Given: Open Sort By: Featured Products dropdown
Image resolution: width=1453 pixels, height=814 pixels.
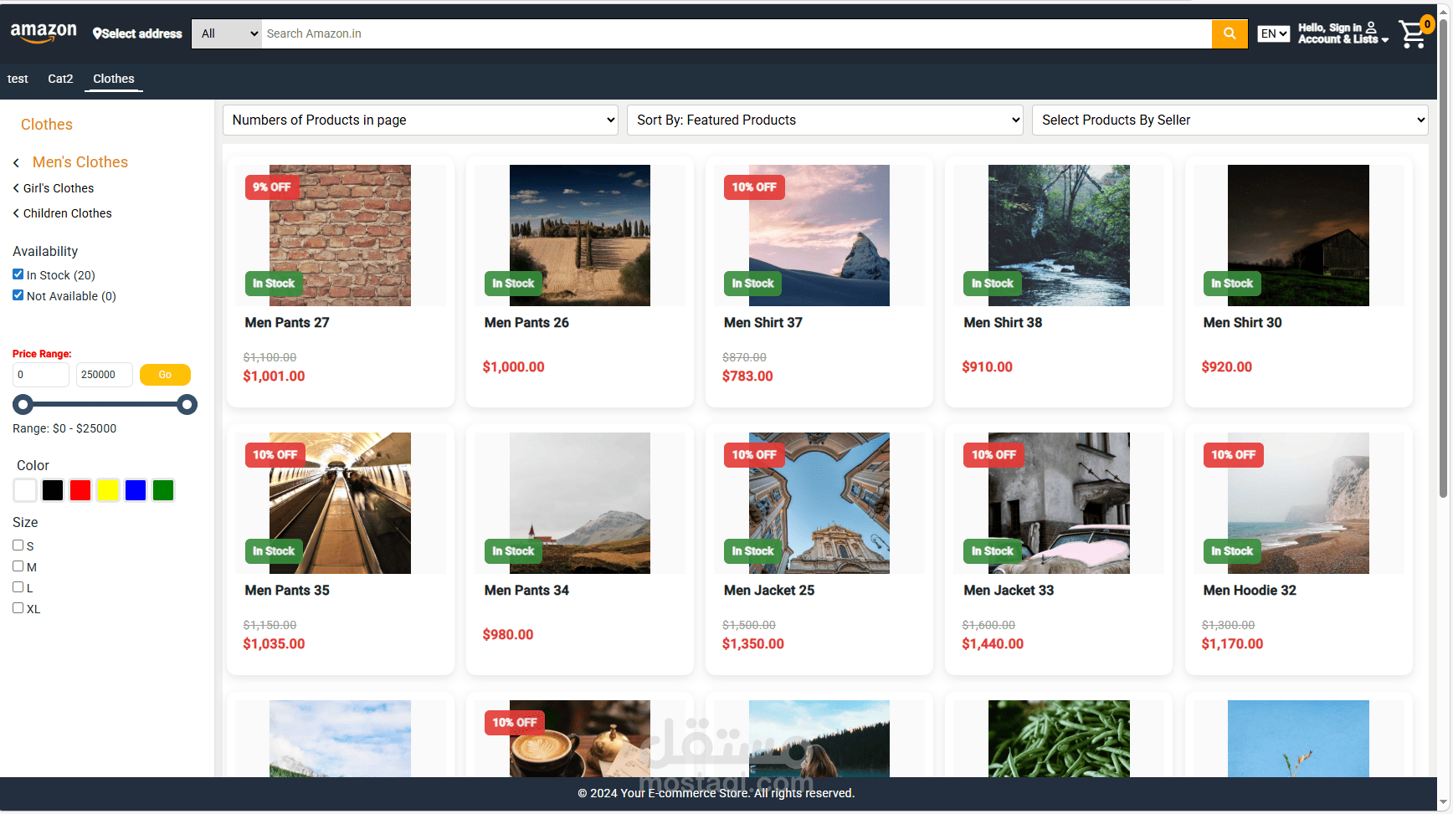Looking at the screenshot, I should click(x=825, y=120).
